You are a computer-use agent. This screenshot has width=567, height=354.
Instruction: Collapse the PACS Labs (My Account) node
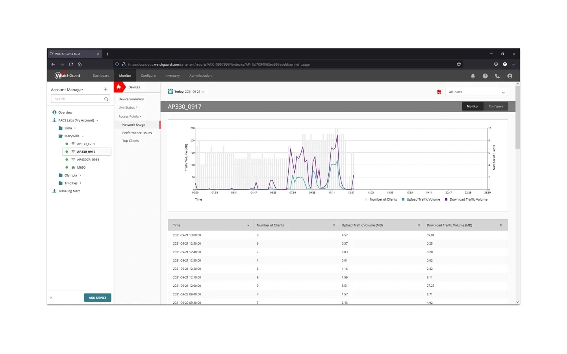pyautogui.click(x=97, y=120)
